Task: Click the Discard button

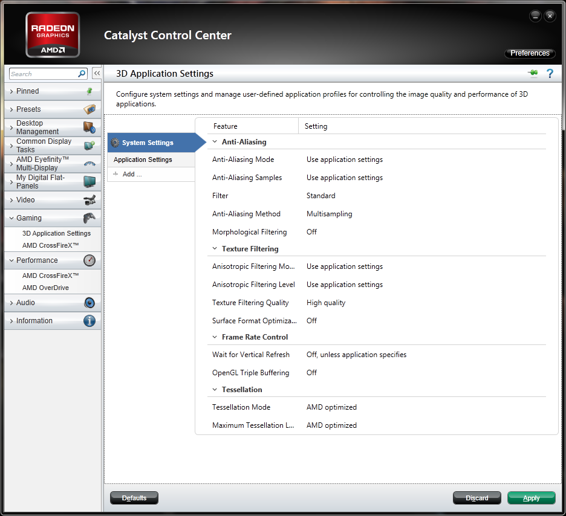Action: click(x=477, y=498)
